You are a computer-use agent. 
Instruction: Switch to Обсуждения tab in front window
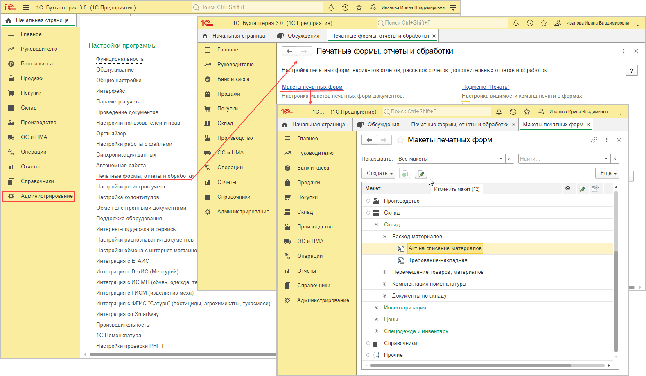[x=379, y=125]
